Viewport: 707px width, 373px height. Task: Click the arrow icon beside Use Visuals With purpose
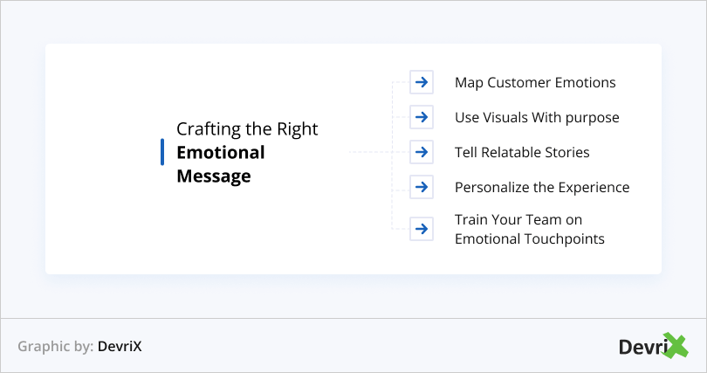pos(422,117)
